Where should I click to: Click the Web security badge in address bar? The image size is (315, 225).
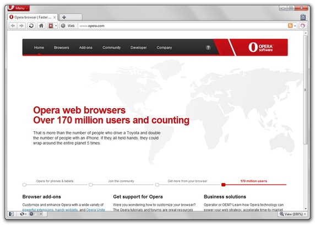[x=68, y=26]
